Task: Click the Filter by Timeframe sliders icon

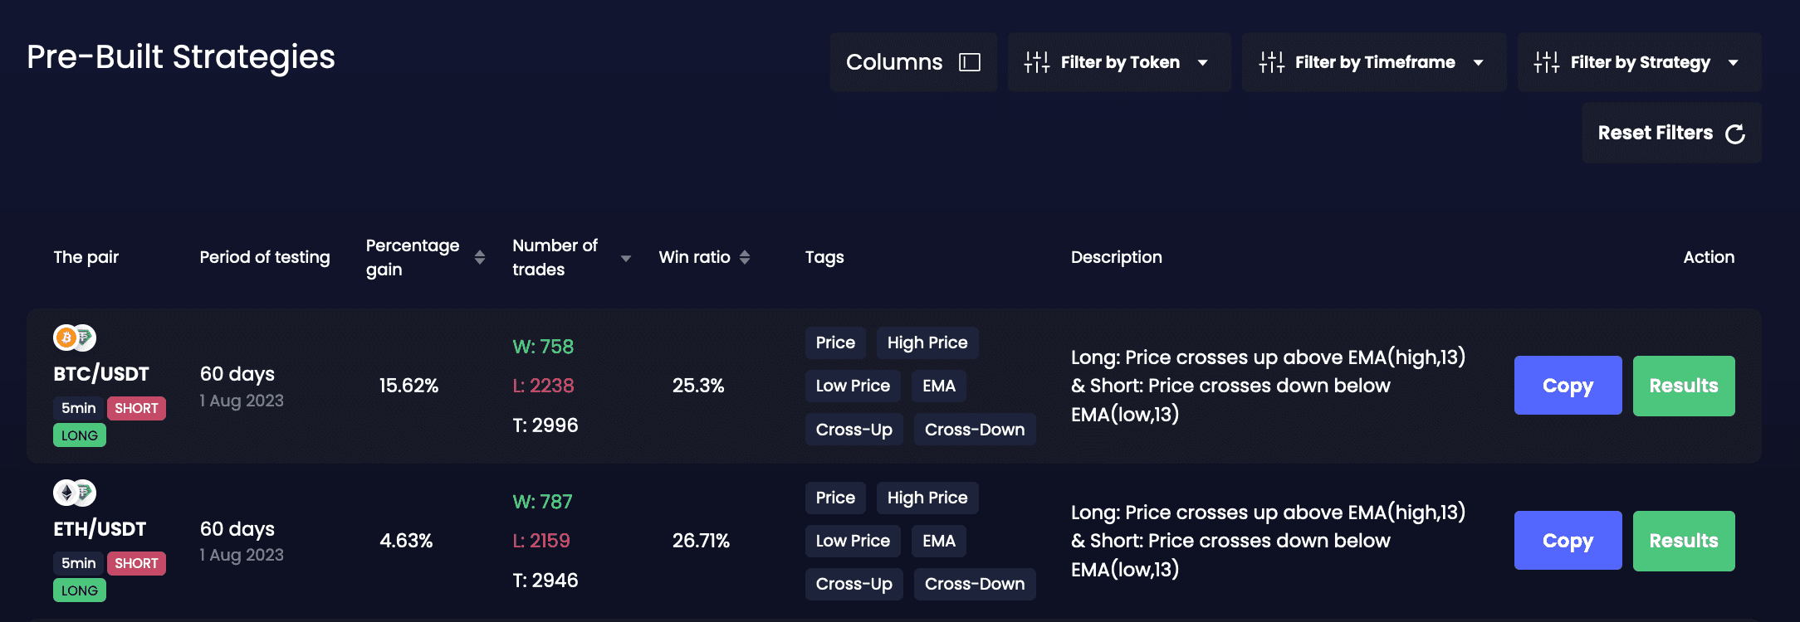Action: [x=1271, y=62]
